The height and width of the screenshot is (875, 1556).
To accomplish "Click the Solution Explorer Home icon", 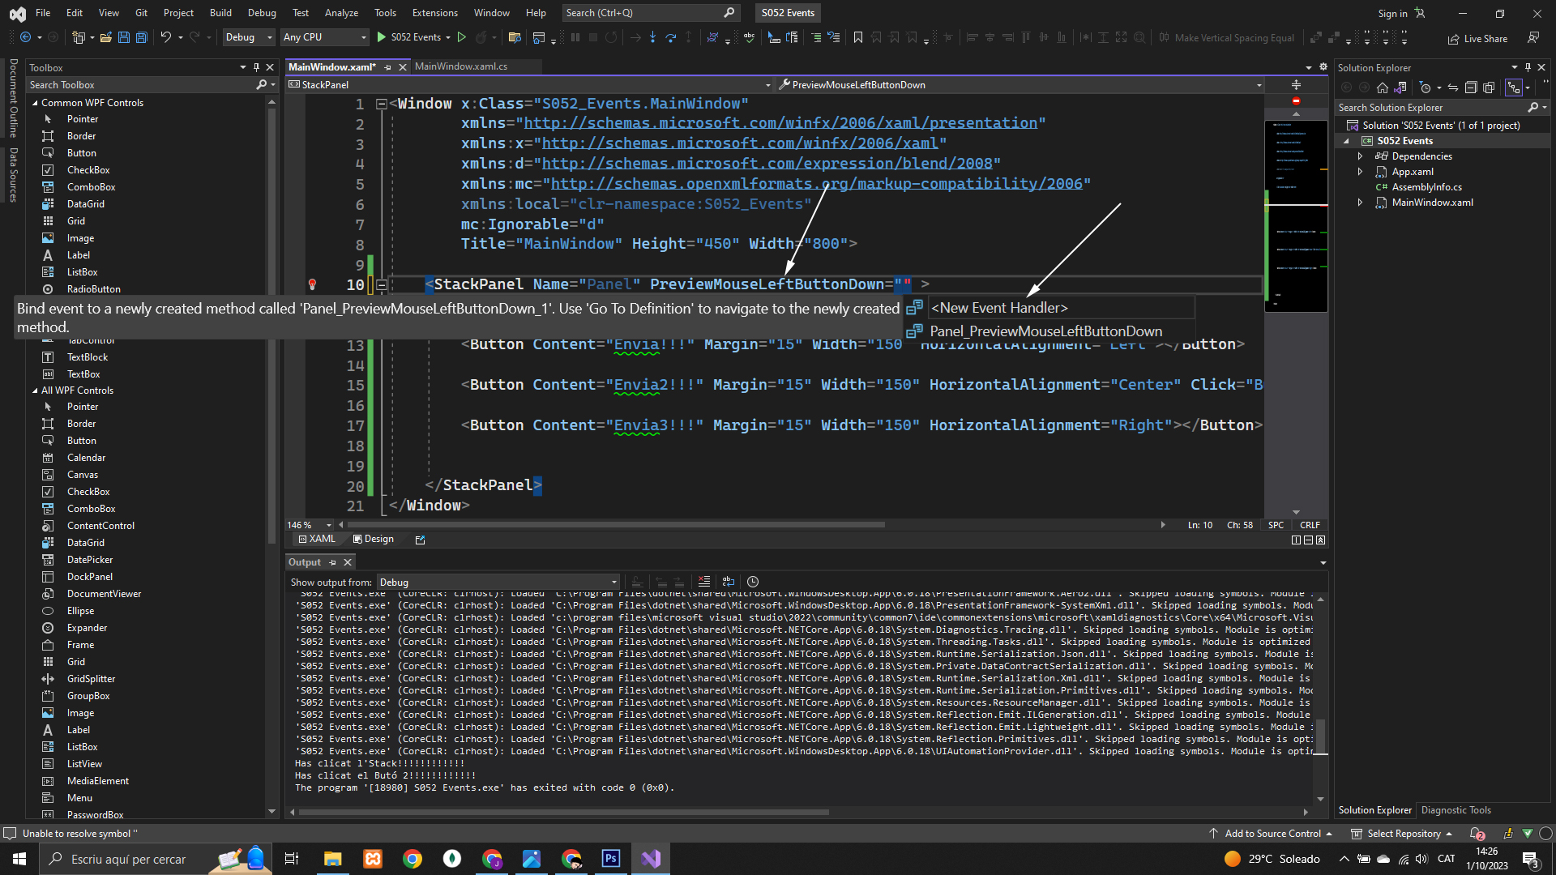I will point(1383,87).
